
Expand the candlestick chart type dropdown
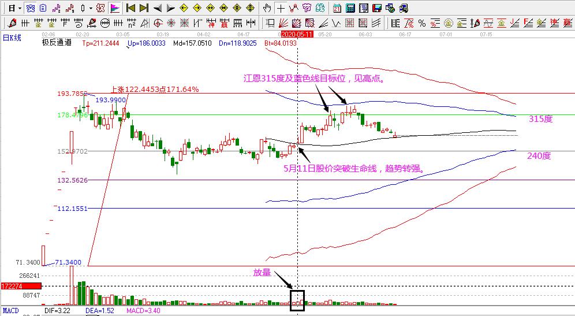90,8
